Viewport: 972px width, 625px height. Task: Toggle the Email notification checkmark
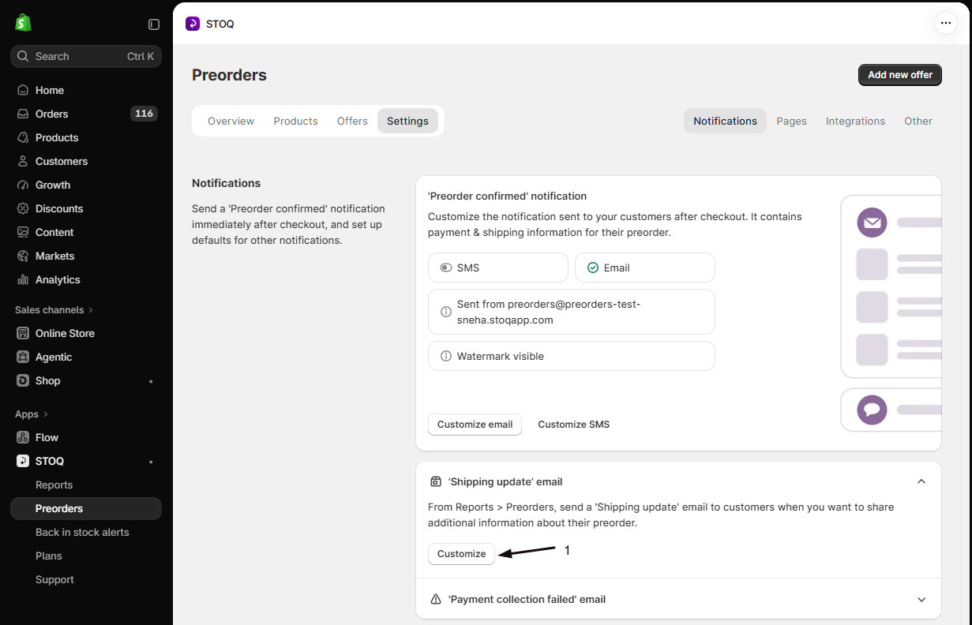click(x=593, y=268)
